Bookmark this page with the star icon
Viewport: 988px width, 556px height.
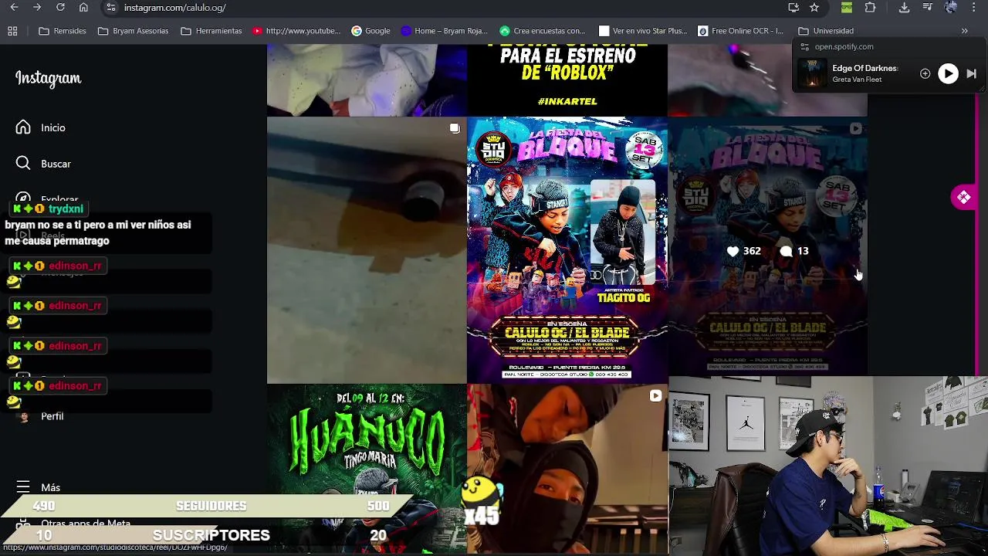coord(814,8)
